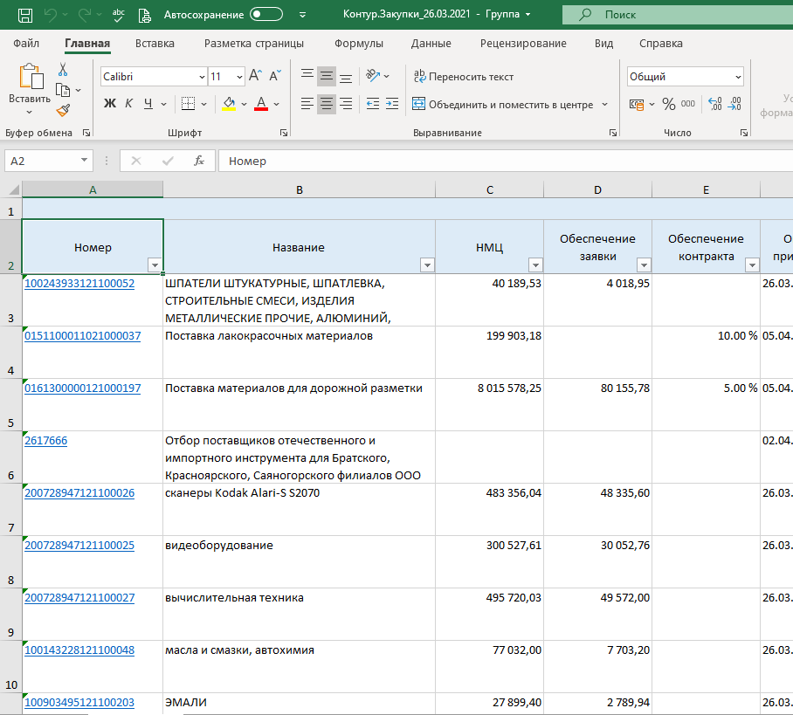Viewport: 793px width, 715px height.
Task: Click the Save icon in title bar
Action: pos(25,15)
